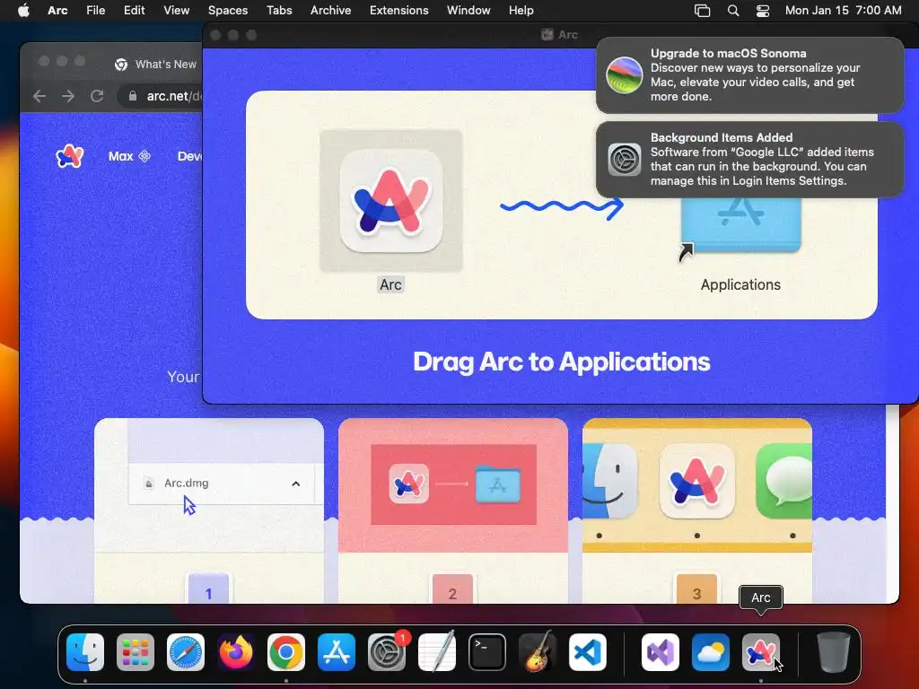Open the cloud weather app in Dock
Viewport: 919px width, 689px height.
coord(711,652)
